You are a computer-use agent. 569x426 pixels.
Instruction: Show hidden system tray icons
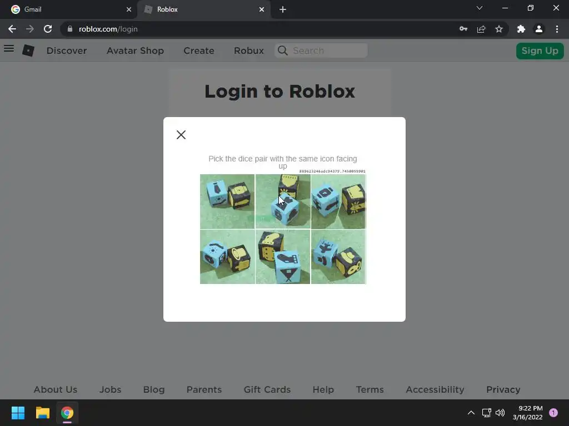tap(471, 413)
